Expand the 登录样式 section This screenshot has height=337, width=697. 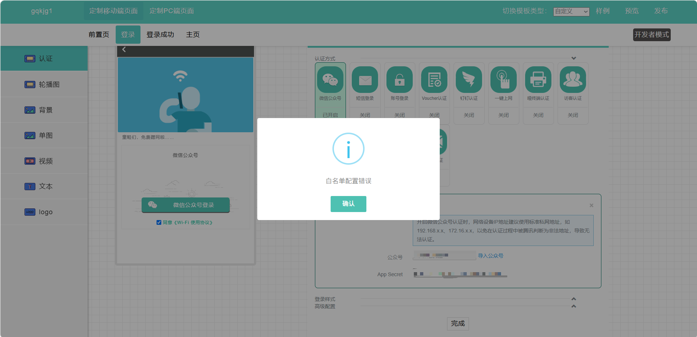click(574, 299)
